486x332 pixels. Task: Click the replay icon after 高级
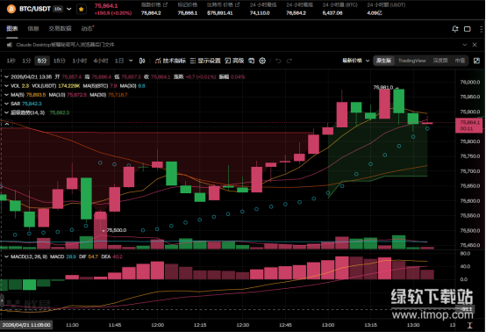[x=252, y=61]
